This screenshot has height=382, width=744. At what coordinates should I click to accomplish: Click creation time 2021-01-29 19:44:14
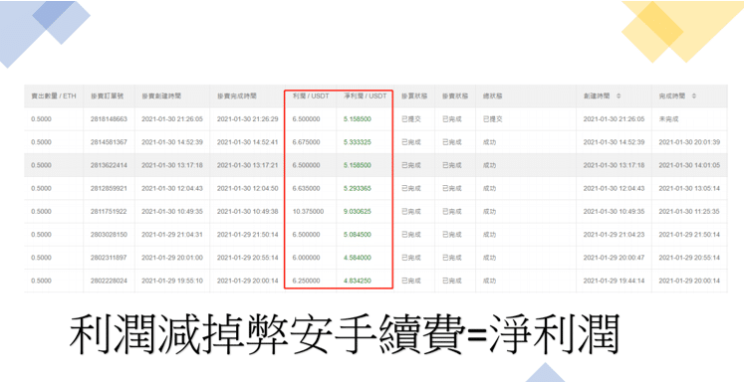coord(614,282)
